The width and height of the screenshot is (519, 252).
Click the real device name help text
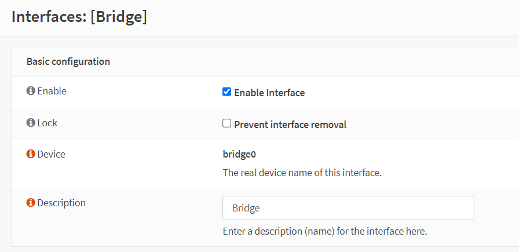tap(302, 173)
